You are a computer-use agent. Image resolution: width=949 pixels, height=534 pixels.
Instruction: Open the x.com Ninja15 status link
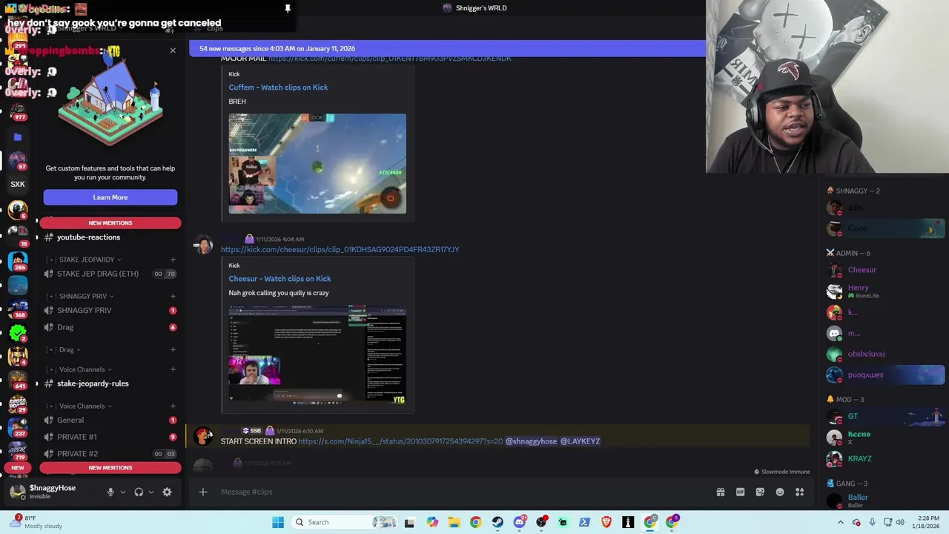400,441
